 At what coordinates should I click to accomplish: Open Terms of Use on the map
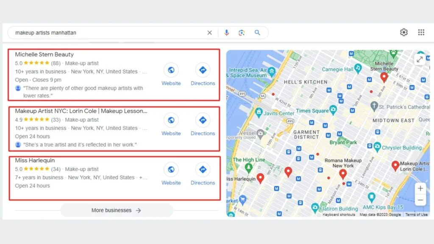point(416,214)
